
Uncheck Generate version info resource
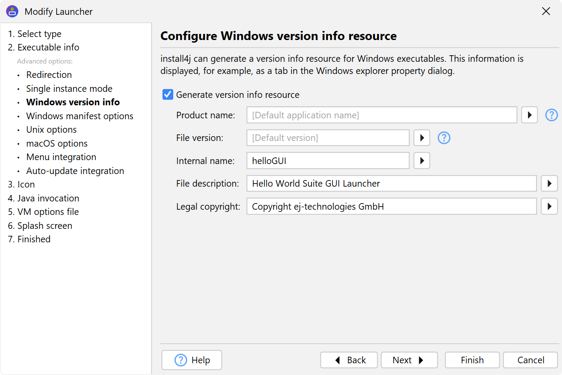168,94
